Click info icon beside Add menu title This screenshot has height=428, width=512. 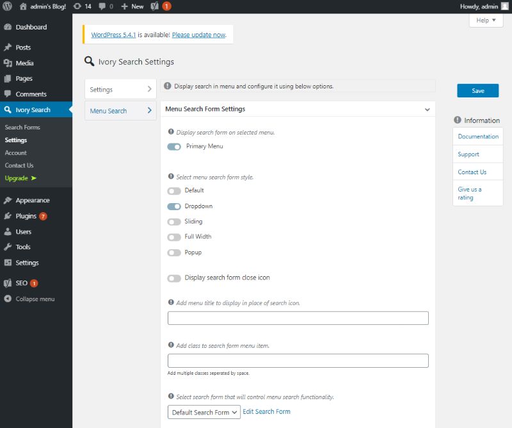tap(171, 302)
